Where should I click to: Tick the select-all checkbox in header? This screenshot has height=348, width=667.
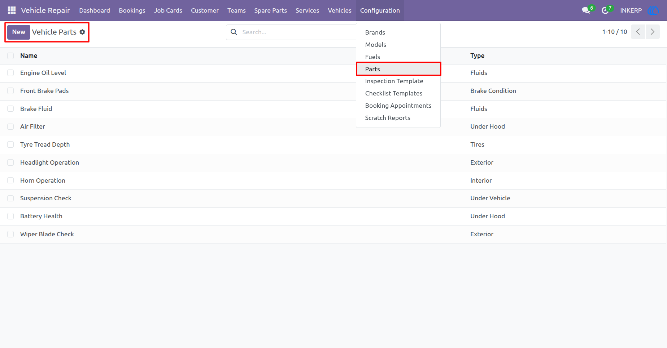10,56
